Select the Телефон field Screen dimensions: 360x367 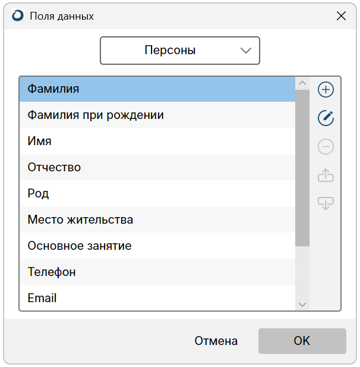(x=157, y=272)
